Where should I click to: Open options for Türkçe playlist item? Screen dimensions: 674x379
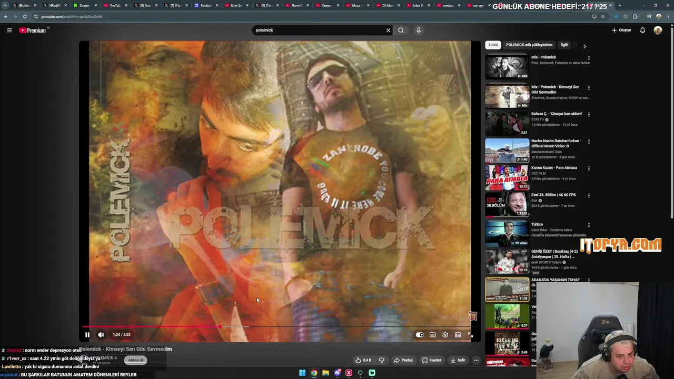589,225
